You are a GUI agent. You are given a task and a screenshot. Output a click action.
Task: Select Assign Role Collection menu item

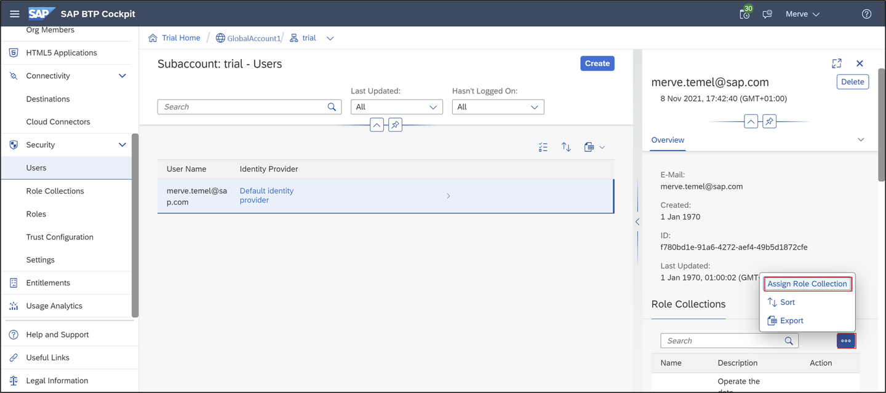[807, 284]
